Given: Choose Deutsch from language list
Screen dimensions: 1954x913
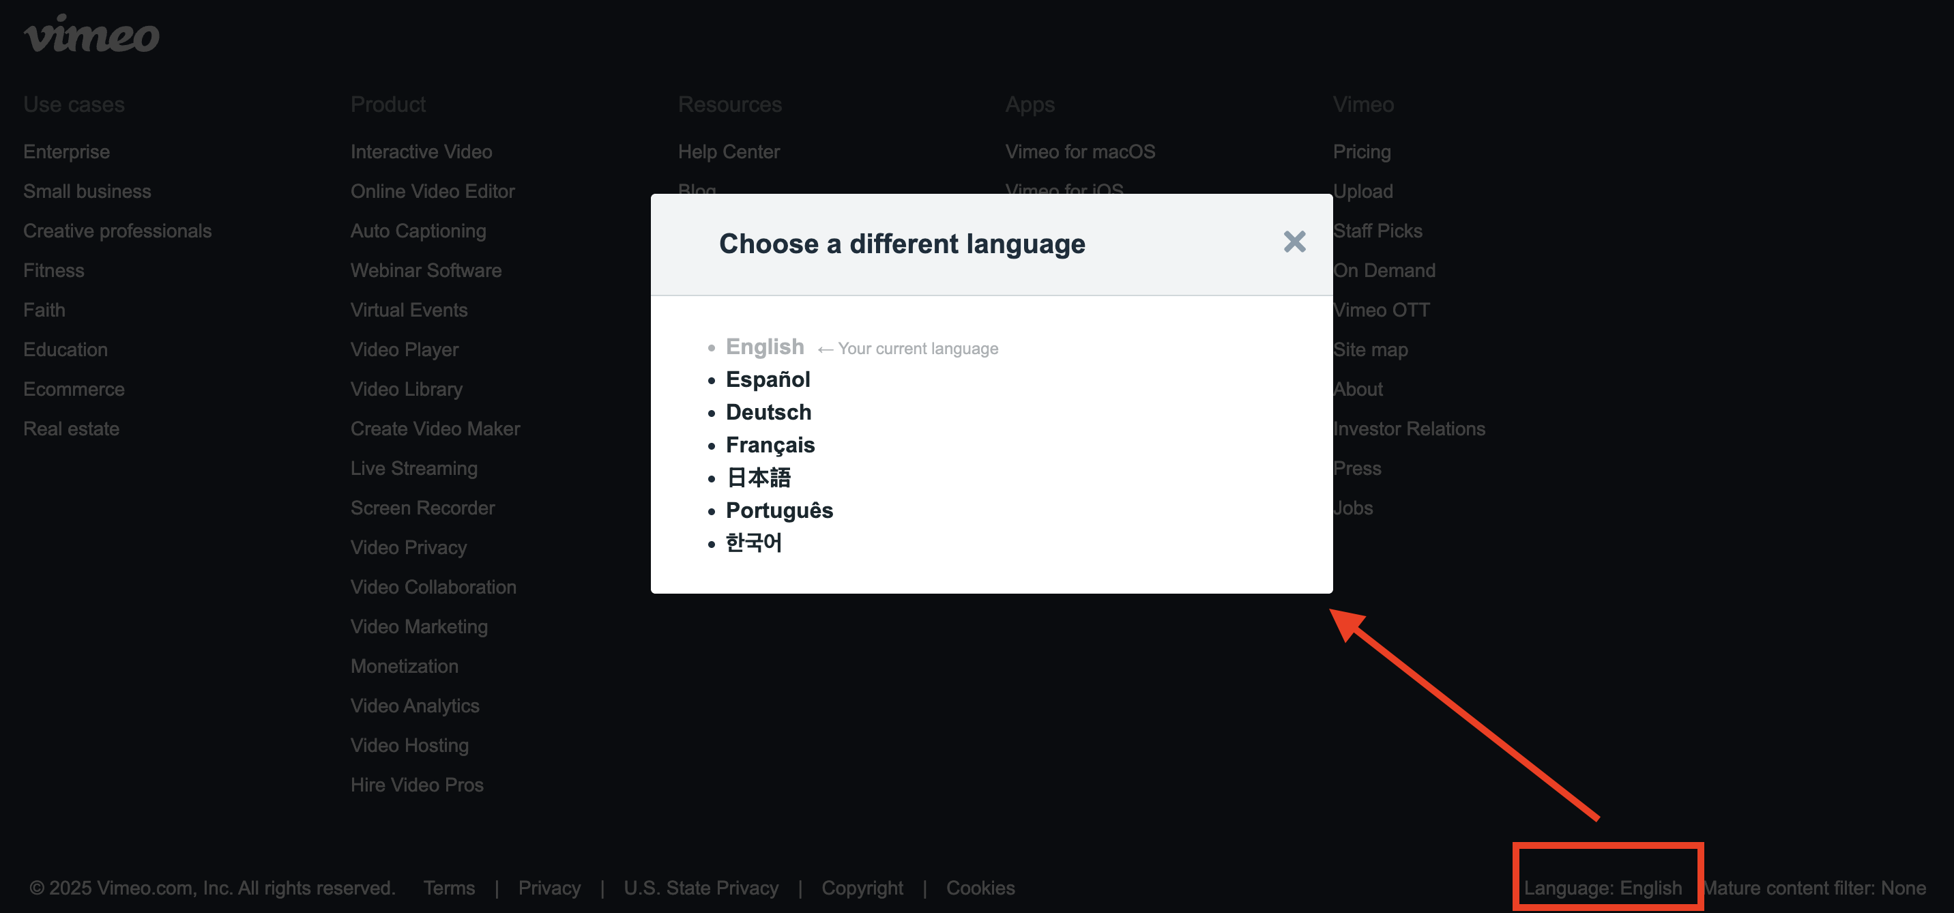Looking at the screenshot, I should click(768, 412).
